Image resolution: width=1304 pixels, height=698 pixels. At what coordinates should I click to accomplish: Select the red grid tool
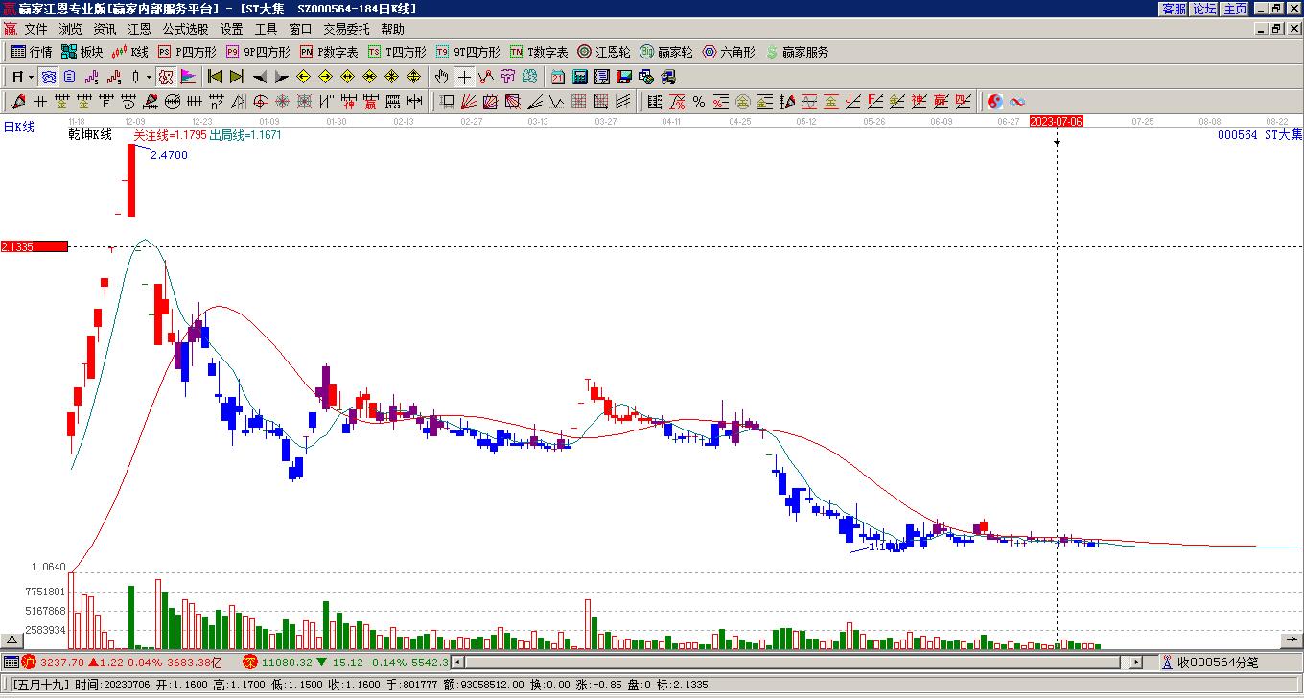579,102
